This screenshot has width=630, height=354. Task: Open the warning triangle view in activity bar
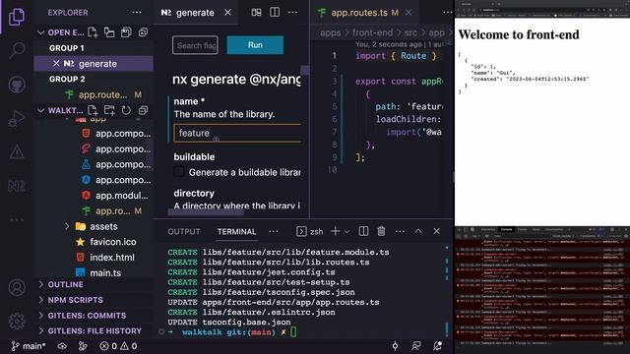pos(17,152)
